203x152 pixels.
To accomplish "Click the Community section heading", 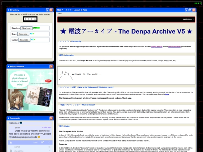I will 70,41.
